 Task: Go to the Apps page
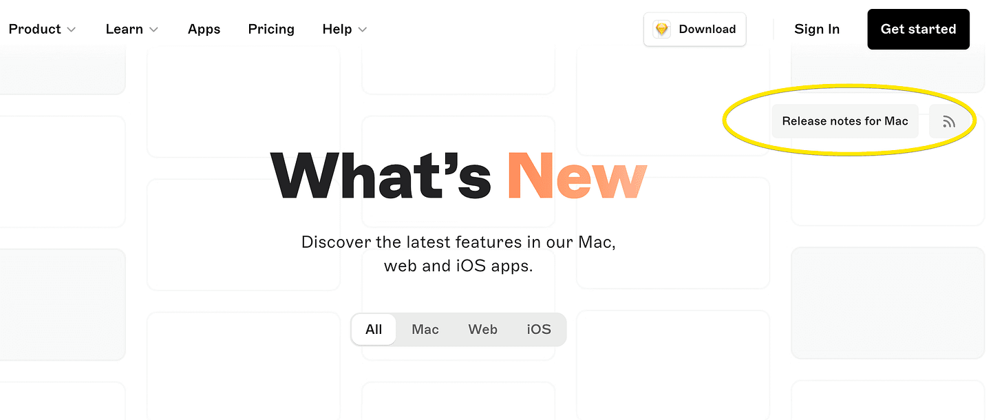click(204, 29)
